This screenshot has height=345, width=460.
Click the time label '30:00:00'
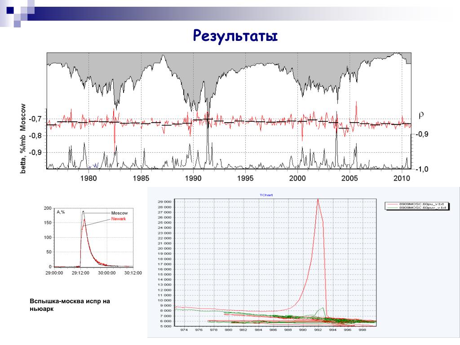click(x=107, y=273)
